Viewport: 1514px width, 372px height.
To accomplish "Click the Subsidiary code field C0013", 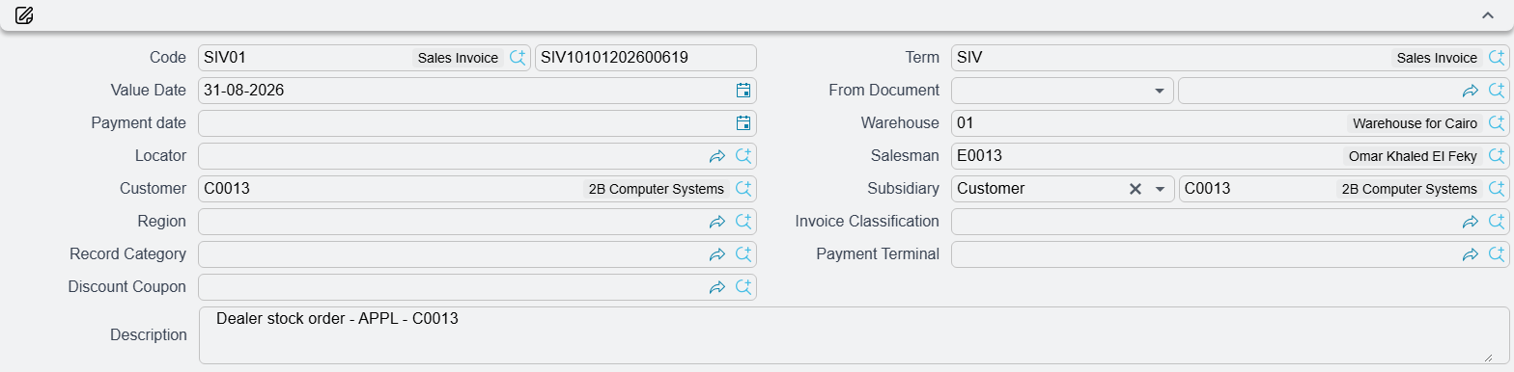I will (1344, 189).
